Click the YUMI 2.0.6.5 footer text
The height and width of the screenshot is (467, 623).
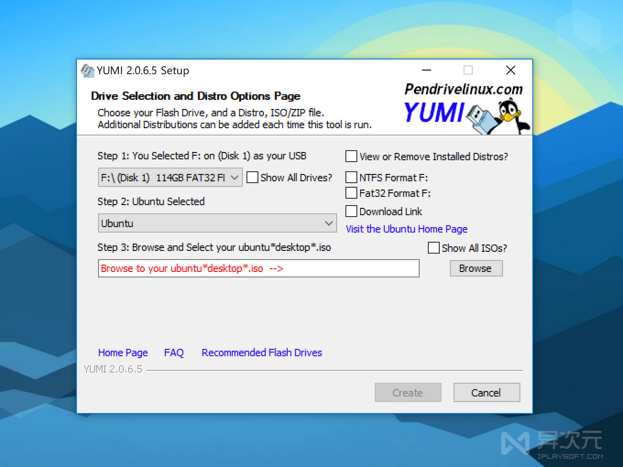[113, 369]
